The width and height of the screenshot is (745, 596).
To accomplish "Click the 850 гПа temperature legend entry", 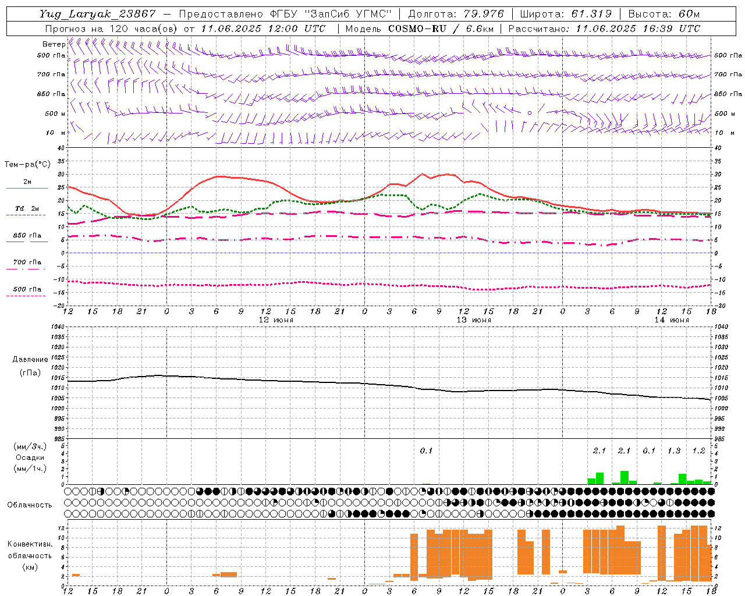I will point(27,236).
